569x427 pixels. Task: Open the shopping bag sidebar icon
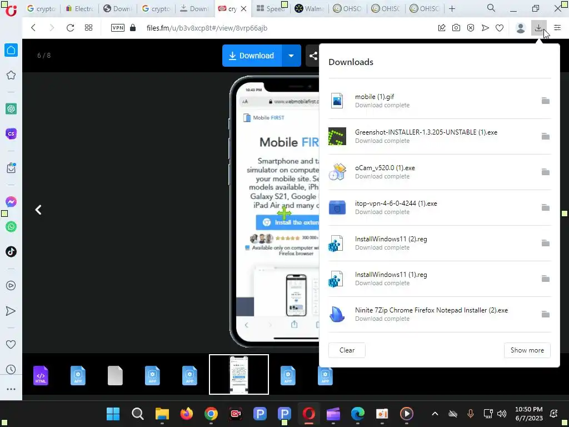tap(11, 168)
